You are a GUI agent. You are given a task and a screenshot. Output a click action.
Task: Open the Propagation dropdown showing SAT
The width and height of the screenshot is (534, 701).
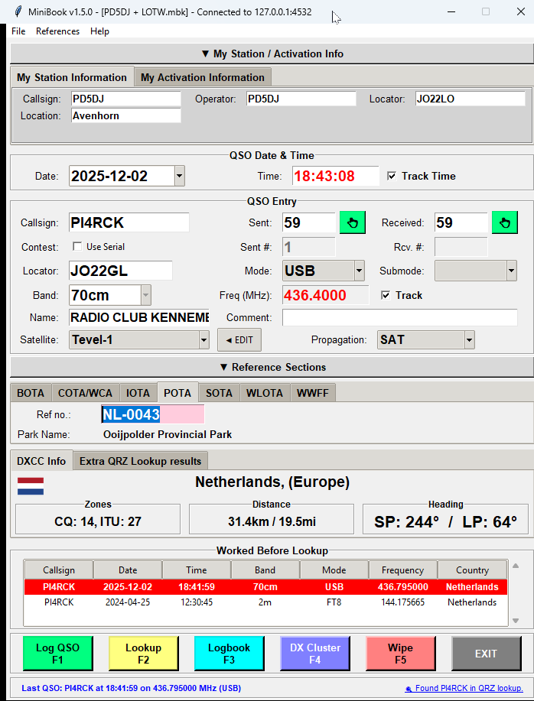point(469,339)
